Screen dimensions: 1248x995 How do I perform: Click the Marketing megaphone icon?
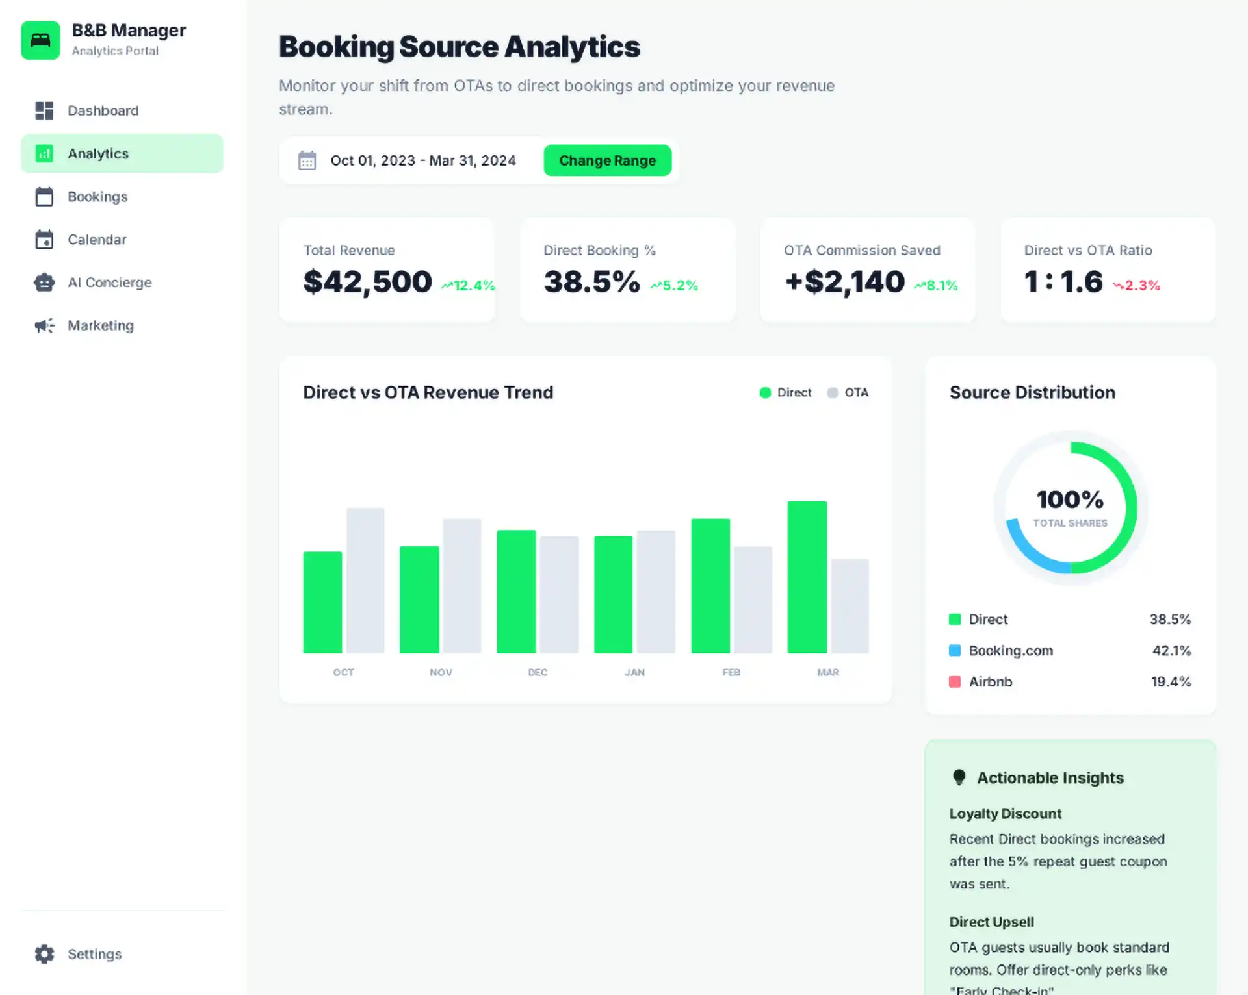point(44,325)
